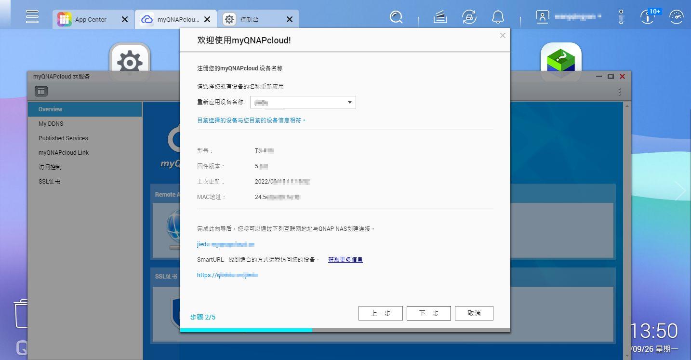Click the 取消 button
Image resolution: width=691 pixels, height=360 pixels.
coord(474,313)
